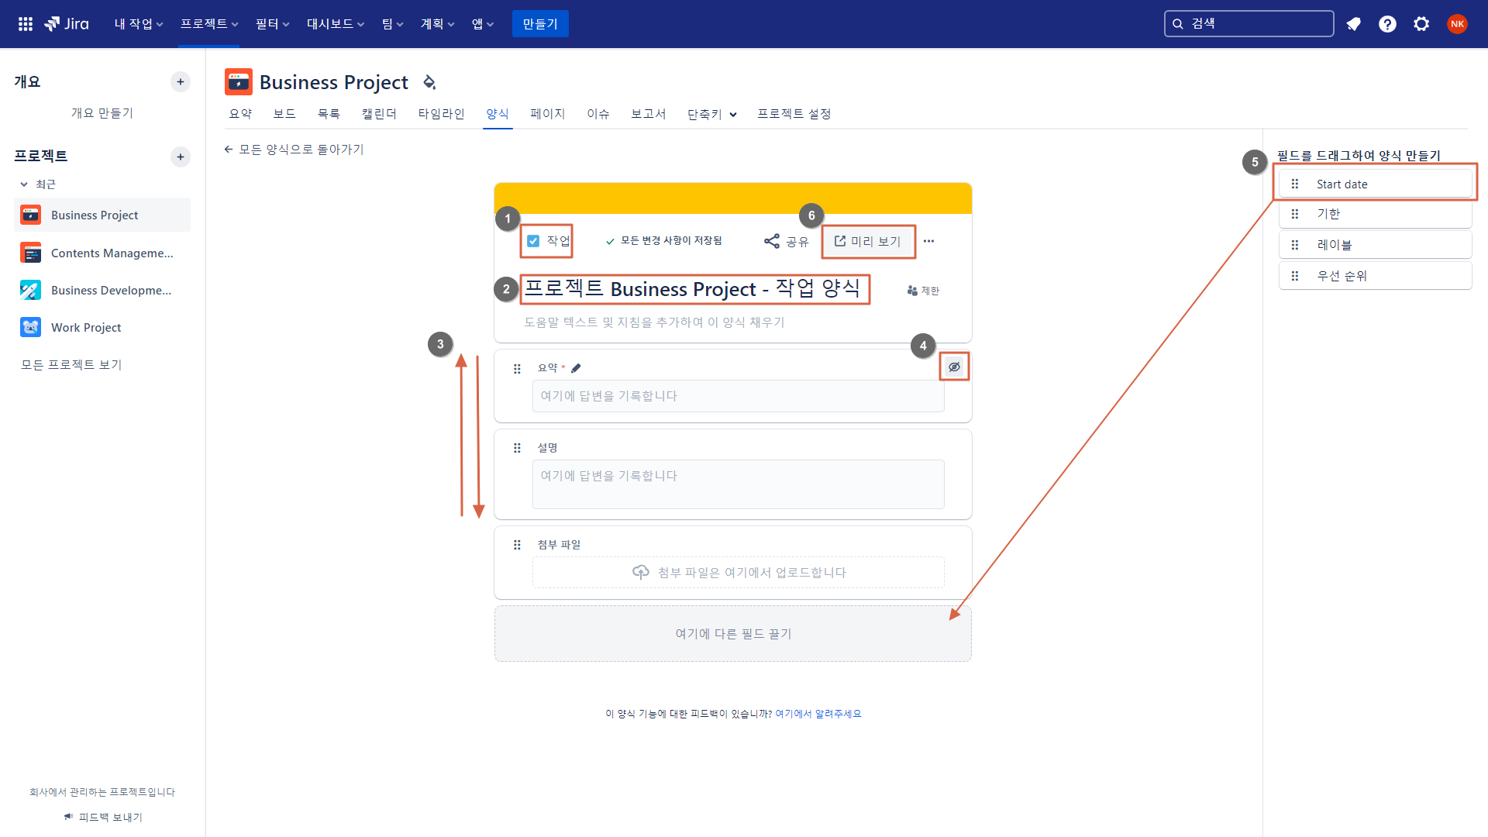Screen dimensions: 1488x837
Task: Open the 여기에서 알려주세요 feedback link
Action: tap(818, 714)
